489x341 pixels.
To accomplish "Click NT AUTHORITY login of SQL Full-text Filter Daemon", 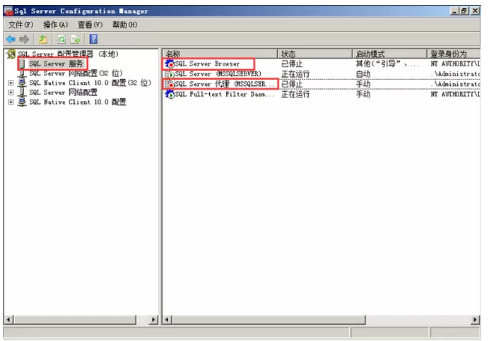I will click(455, 94).
